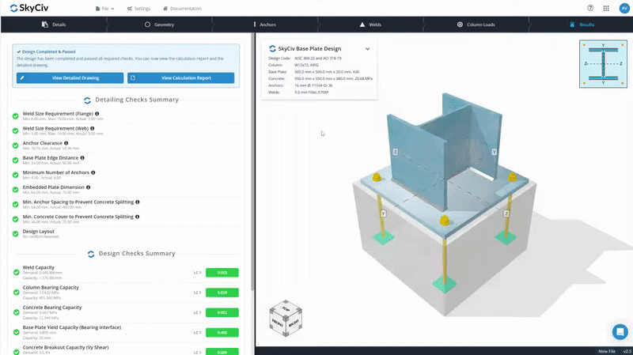Image resolution: width=633 pixels, height=355 pixels.
Task: Show info for Embedded Plate Dimension
Action: 88,187
